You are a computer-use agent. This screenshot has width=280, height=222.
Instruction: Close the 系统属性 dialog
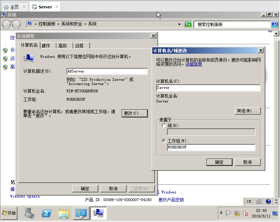[x=153, y=36]
